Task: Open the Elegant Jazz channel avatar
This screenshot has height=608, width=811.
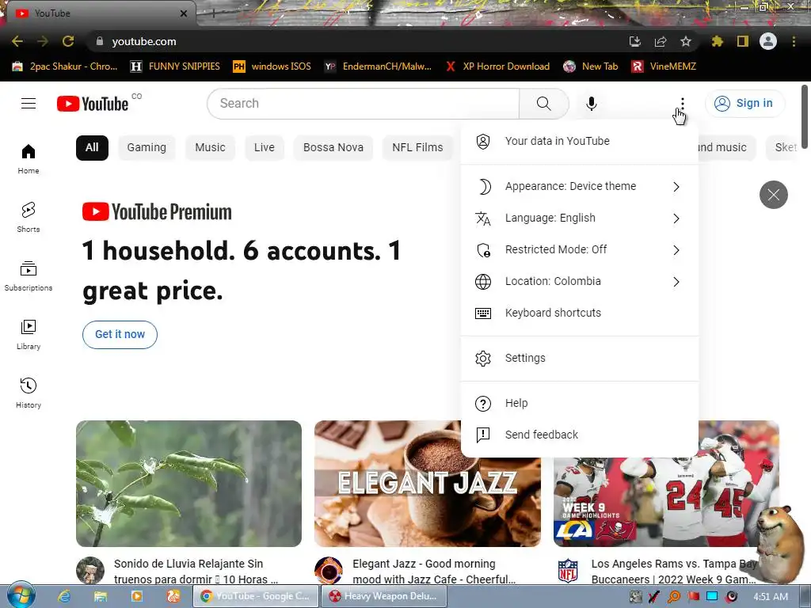Action: 329,571
